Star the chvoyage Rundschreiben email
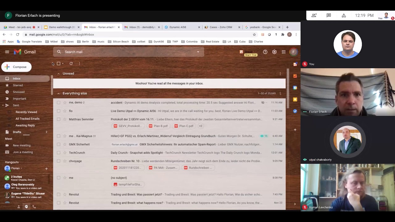Screen dimensions: 395x222 65,161
